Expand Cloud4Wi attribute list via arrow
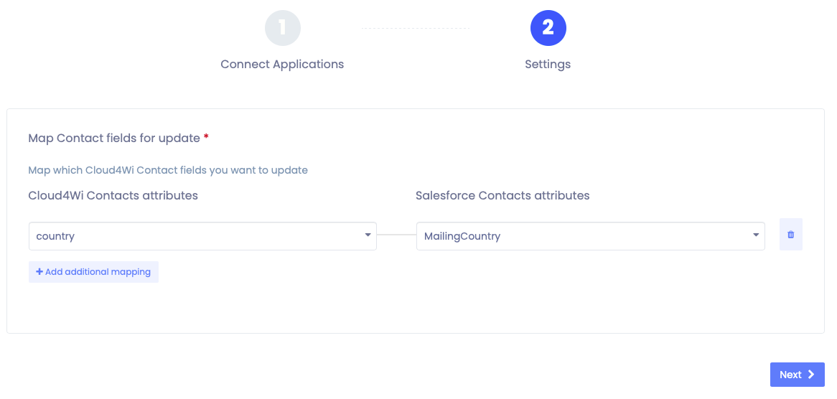 click(x=368, y=235)
